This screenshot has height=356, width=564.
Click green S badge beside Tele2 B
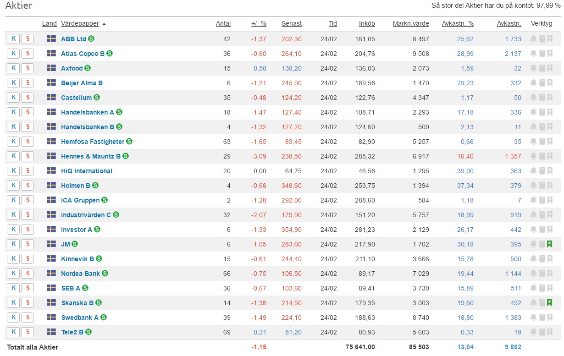88,332
